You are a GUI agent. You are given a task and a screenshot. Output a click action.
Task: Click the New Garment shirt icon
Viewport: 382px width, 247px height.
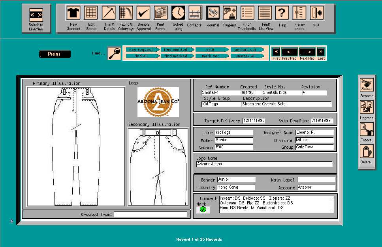pyautogui.click(x=73, y=13)
